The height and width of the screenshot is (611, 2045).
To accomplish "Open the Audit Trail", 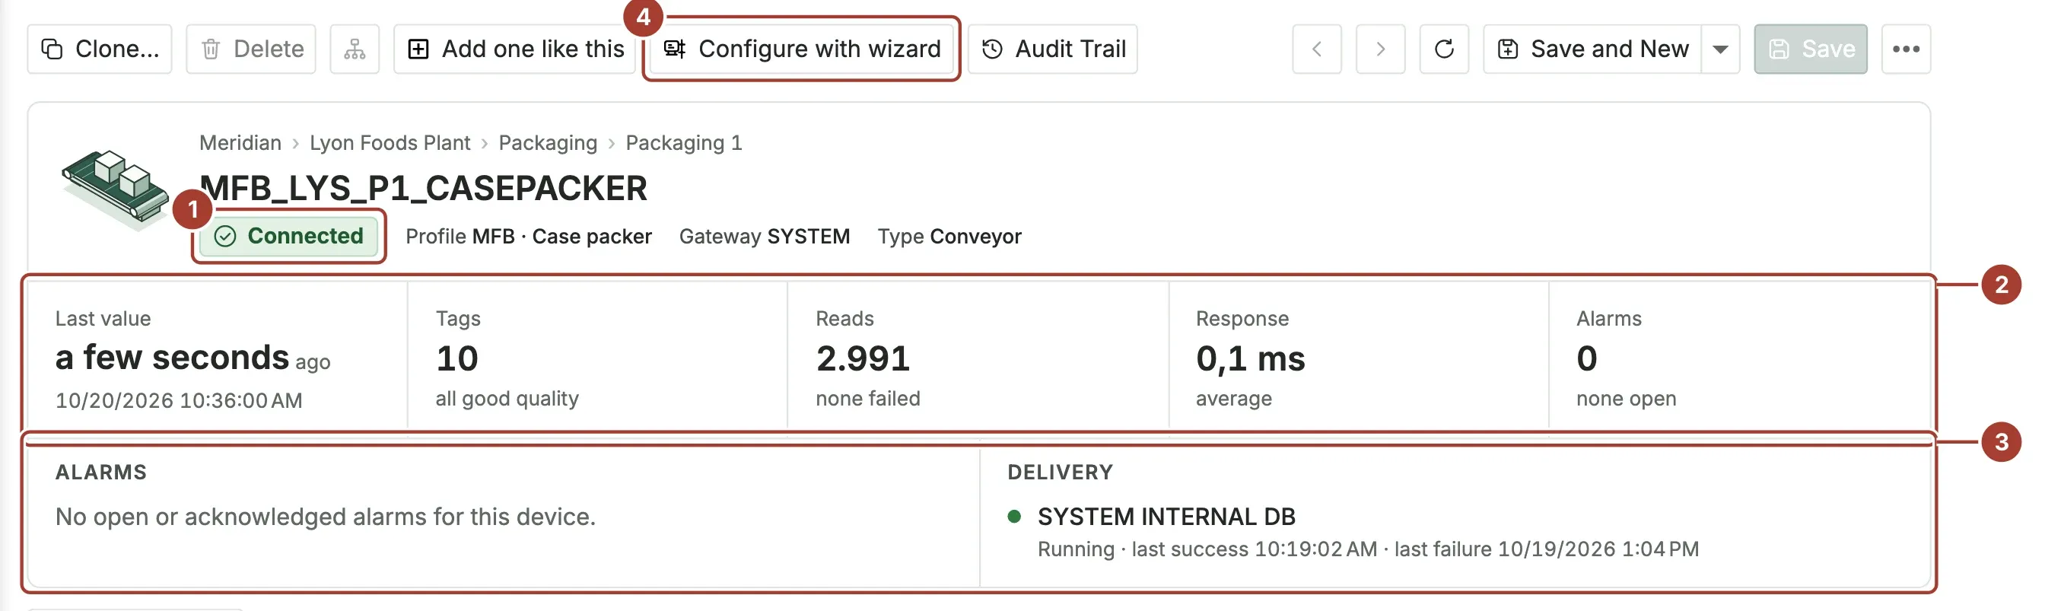I will point(1053,49).
